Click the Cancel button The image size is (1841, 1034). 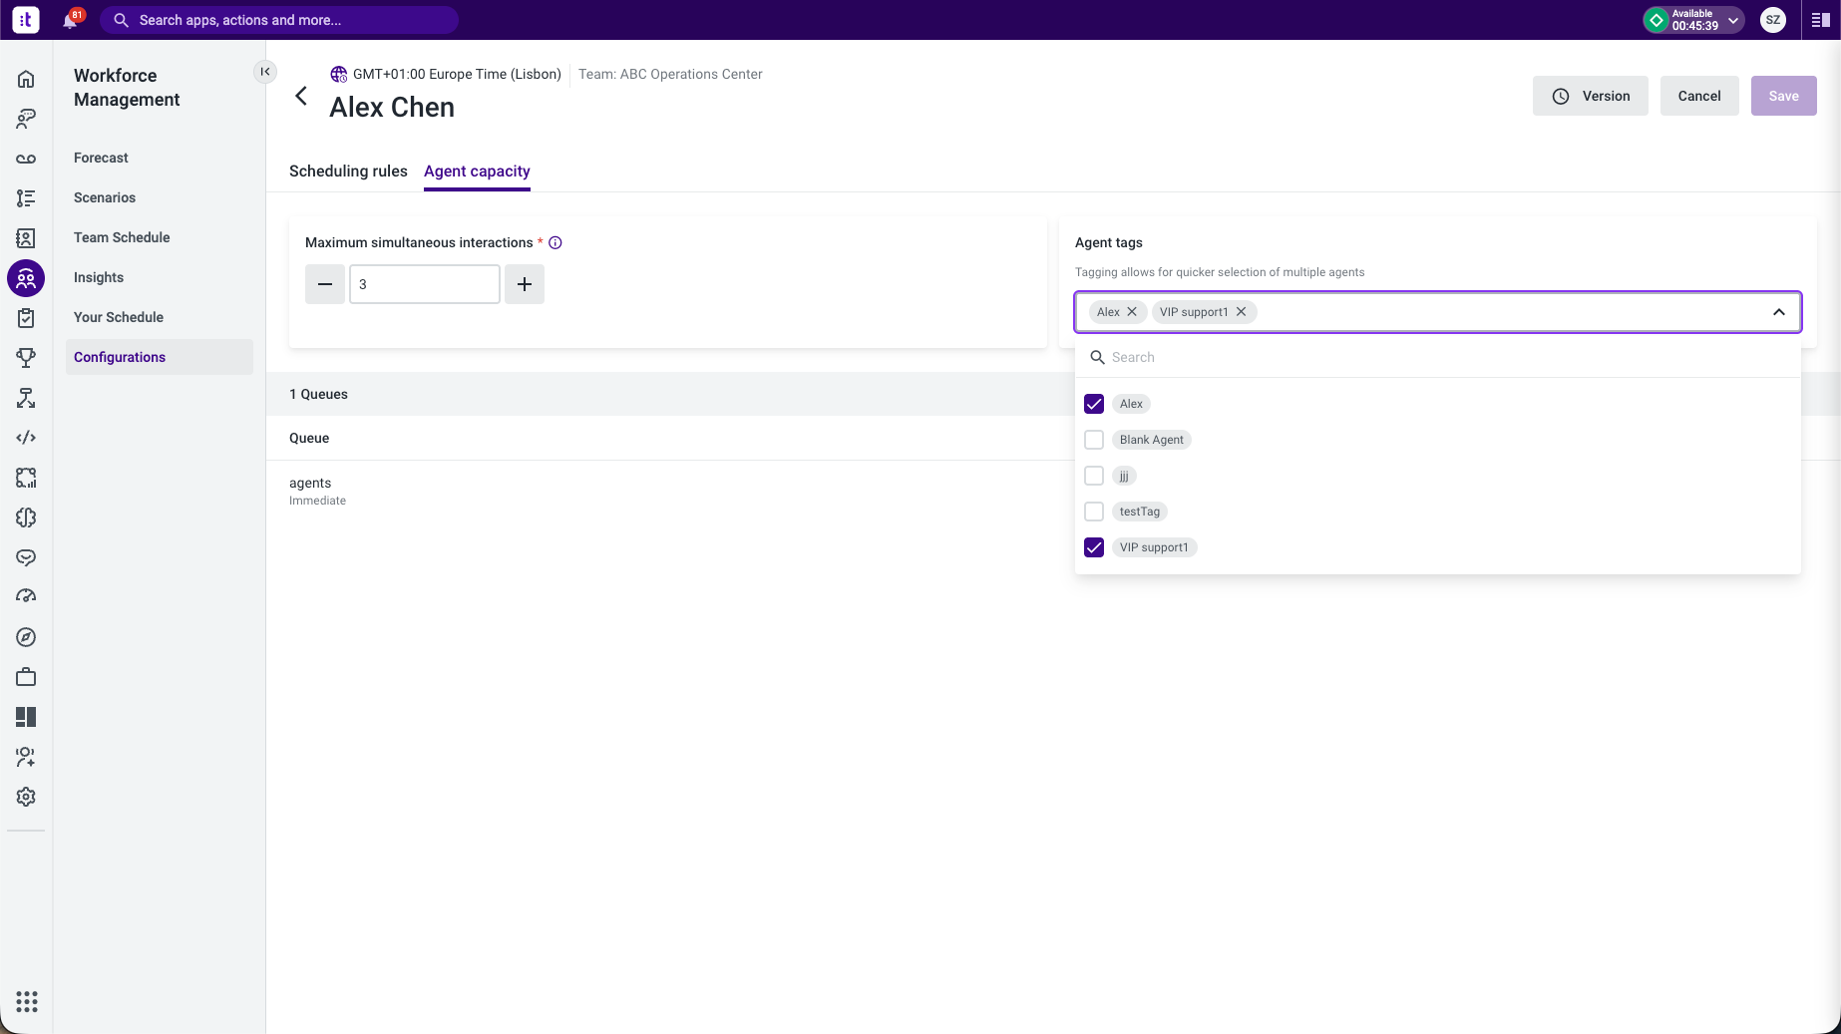1699,96
